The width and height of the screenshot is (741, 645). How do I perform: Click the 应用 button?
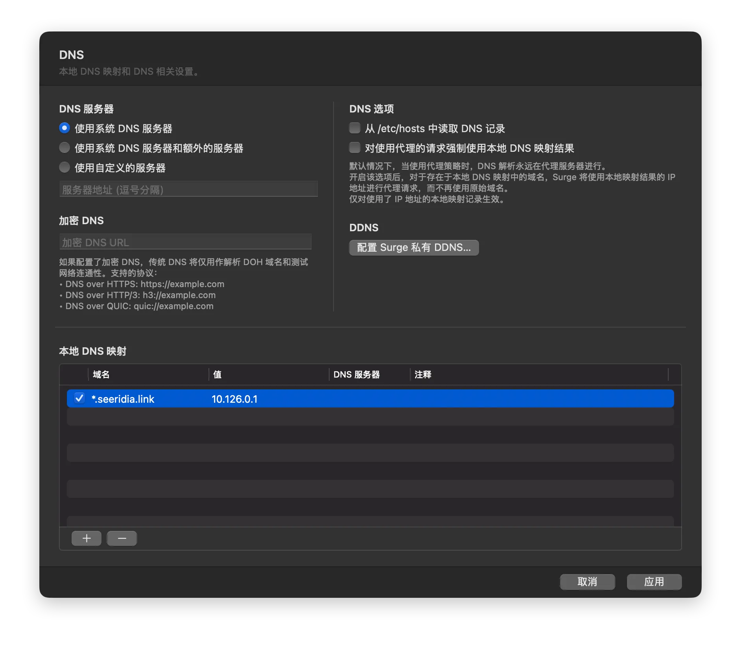point(654,582)
